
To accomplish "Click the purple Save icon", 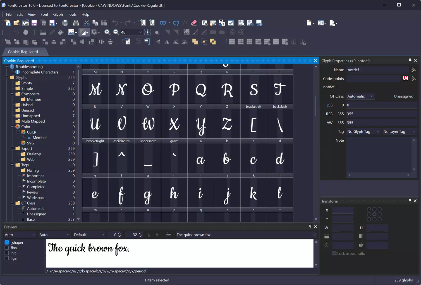I will 34,23.
